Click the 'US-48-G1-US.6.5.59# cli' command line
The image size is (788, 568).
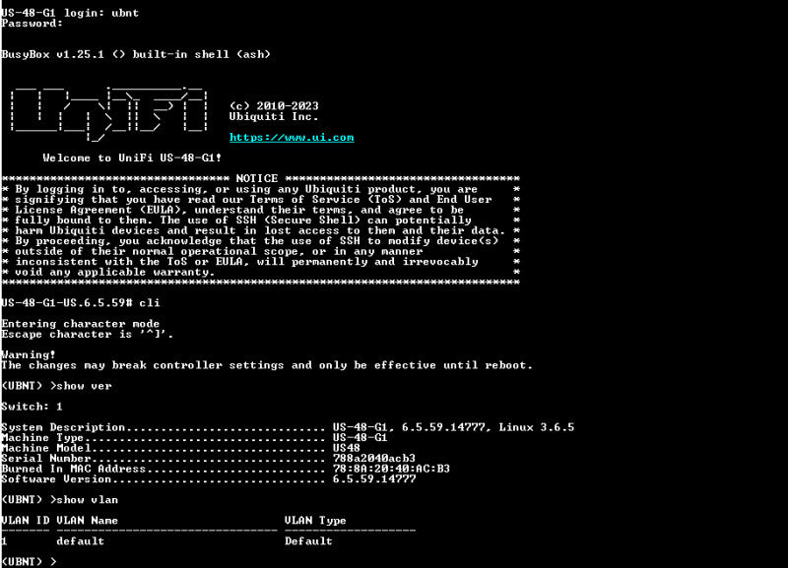click(81, 303)
